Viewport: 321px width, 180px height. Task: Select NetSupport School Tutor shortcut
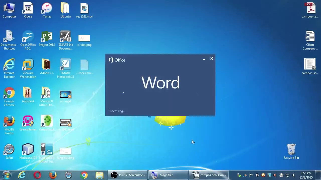pyautogui.click(x=47, y=153)
